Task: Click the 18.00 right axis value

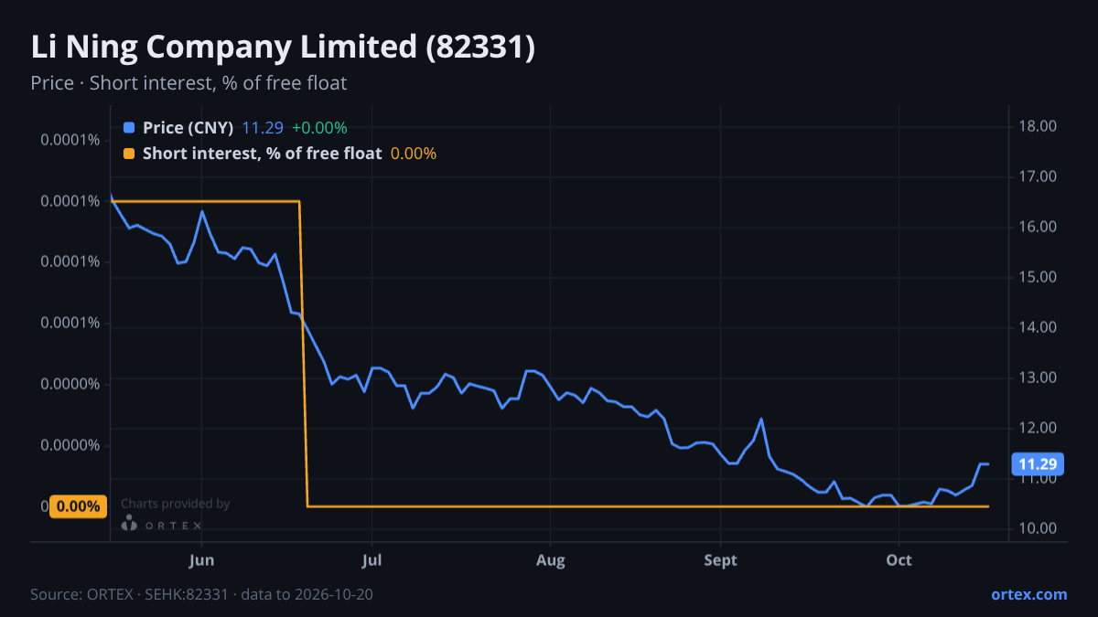Action: 1039,126
